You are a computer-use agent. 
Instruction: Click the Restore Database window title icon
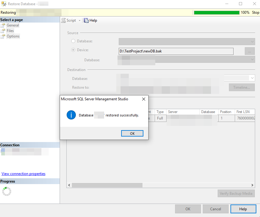point(4,4)
